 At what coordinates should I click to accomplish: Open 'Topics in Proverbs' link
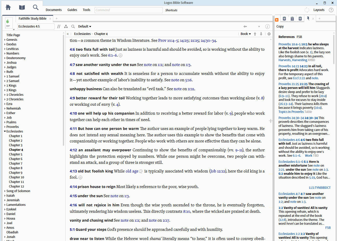pos(291,112)
